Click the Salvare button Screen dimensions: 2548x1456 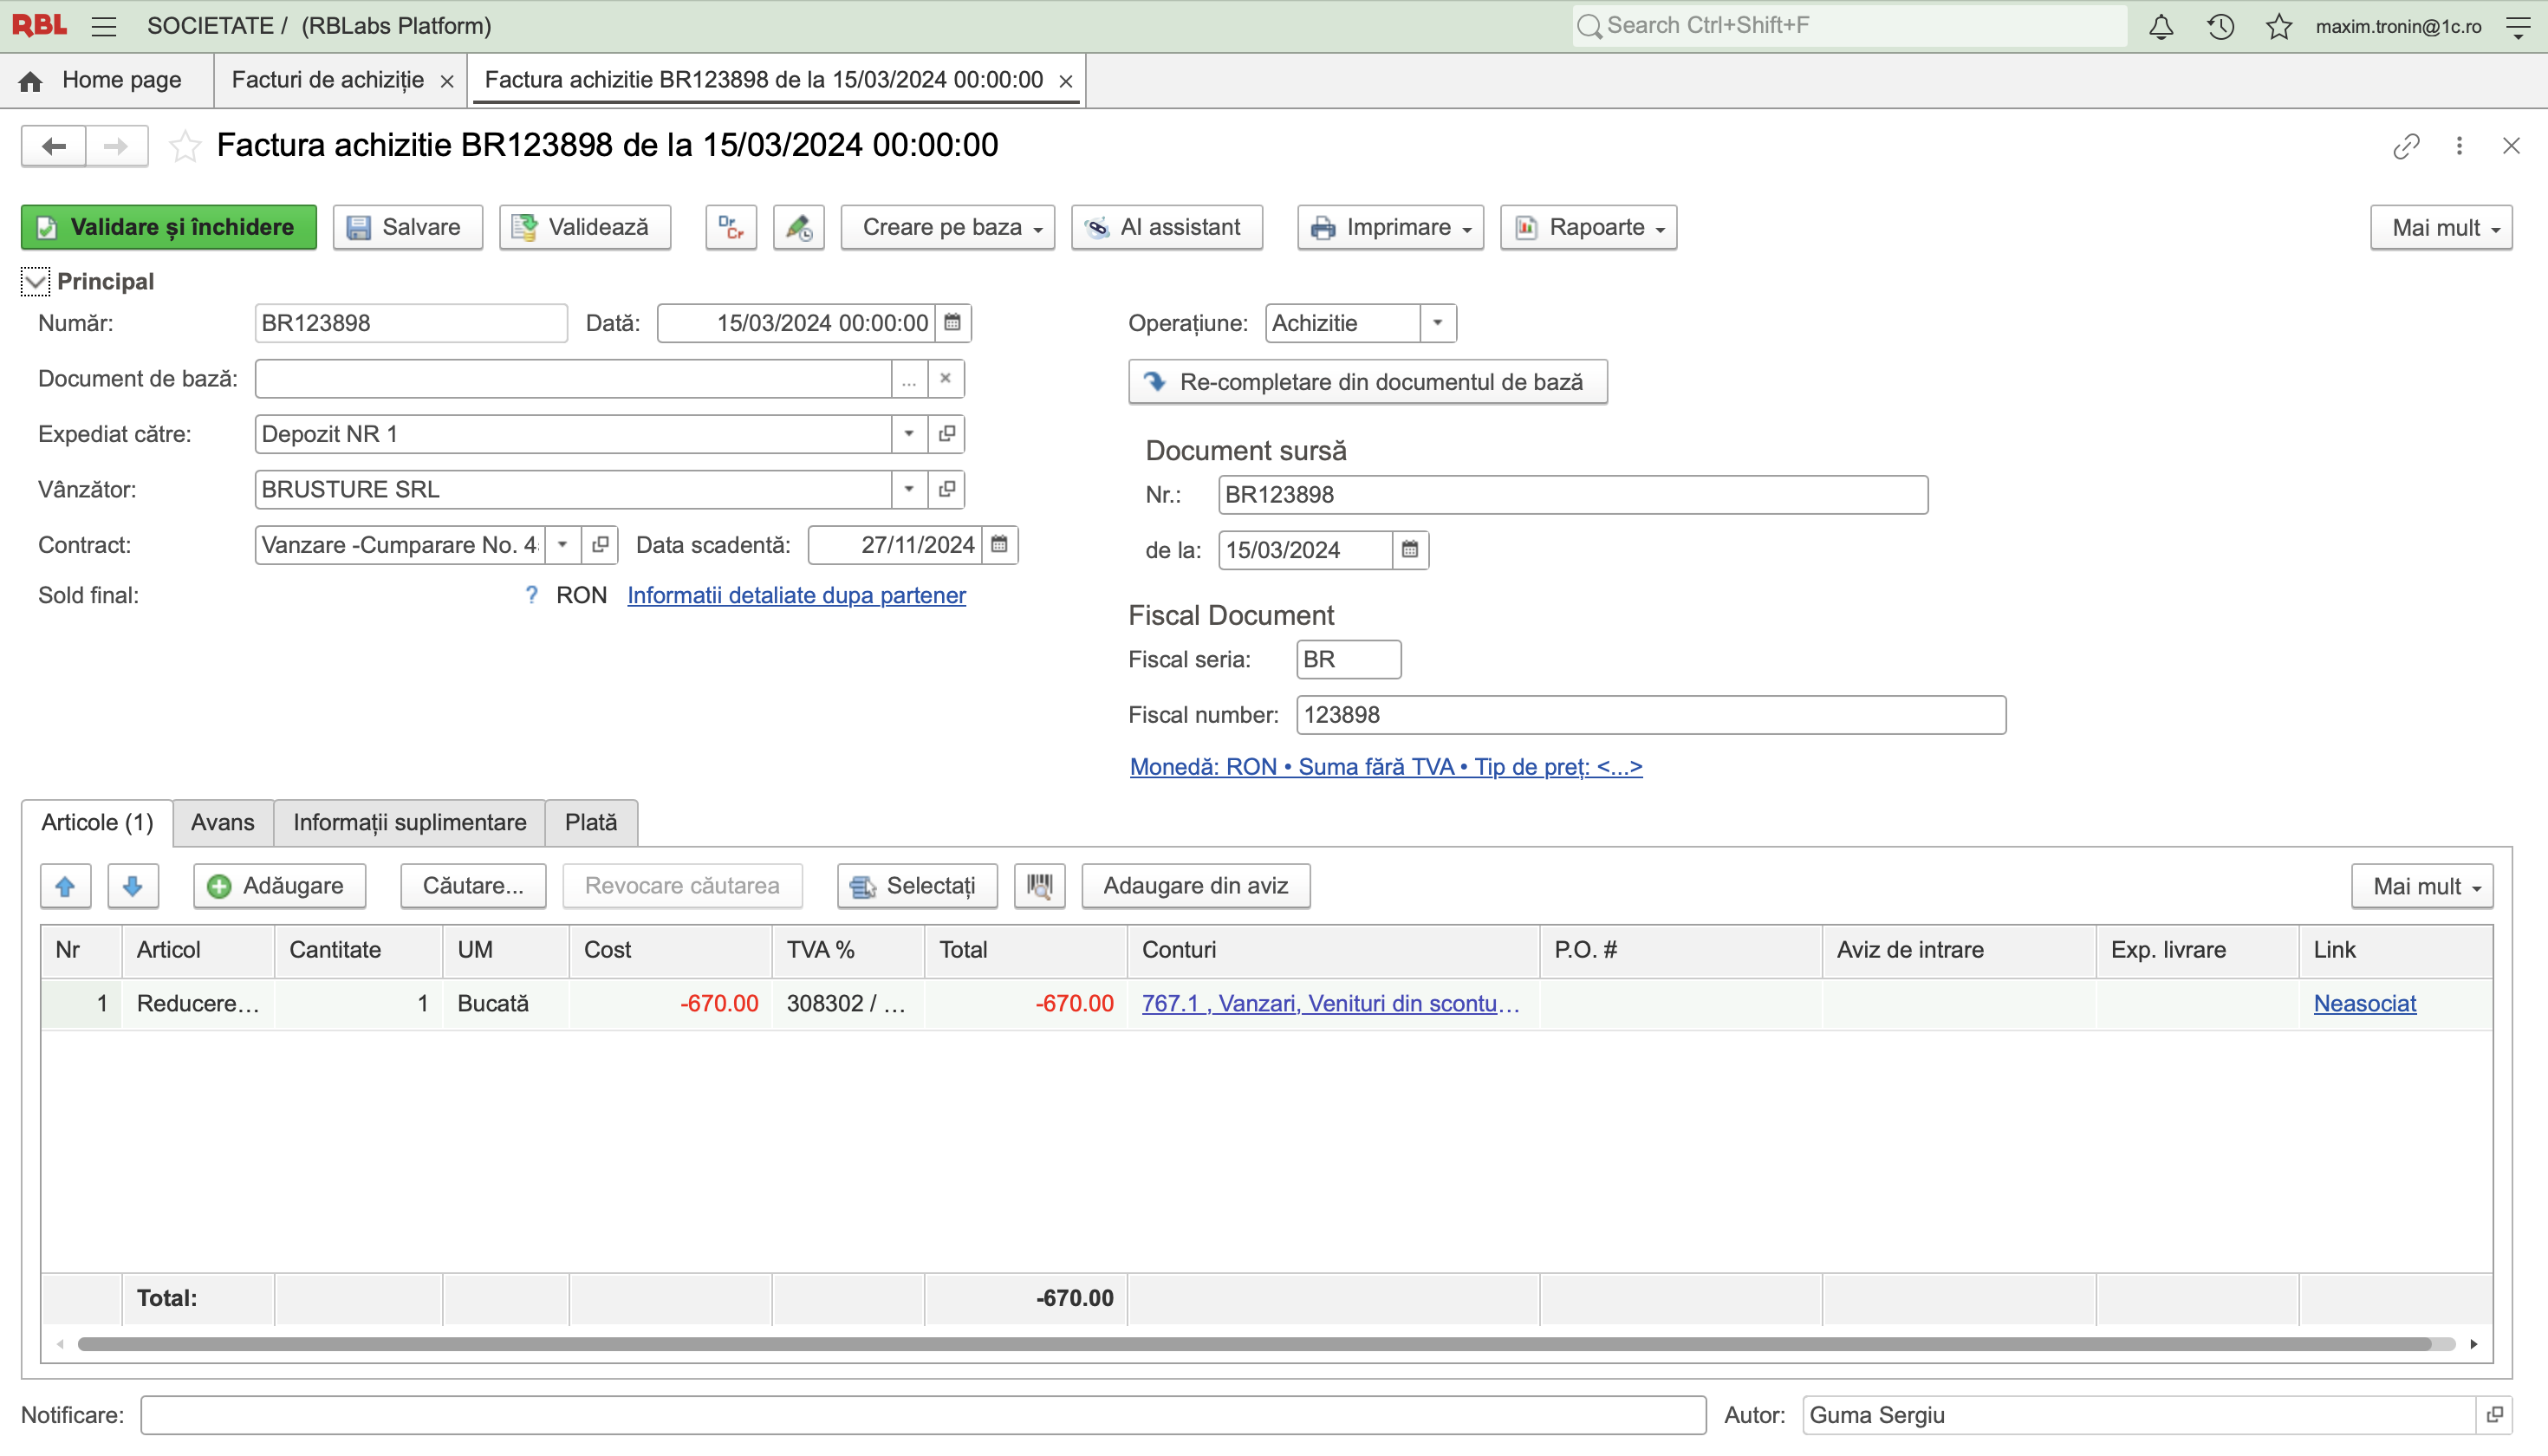[x=408, y=227]
